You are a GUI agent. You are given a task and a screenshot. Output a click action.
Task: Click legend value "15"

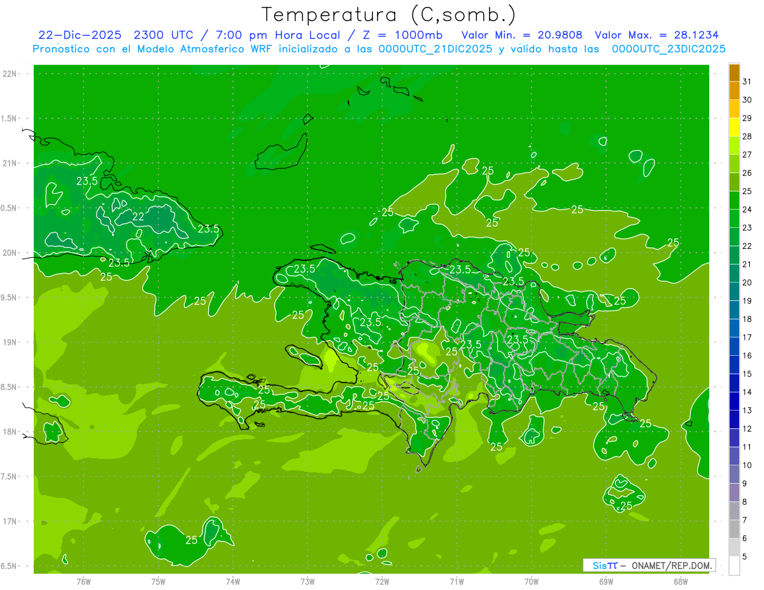coord(747,374)
